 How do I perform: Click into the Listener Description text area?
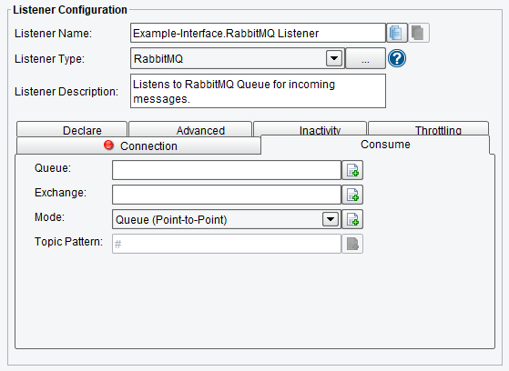pos(258,91)
